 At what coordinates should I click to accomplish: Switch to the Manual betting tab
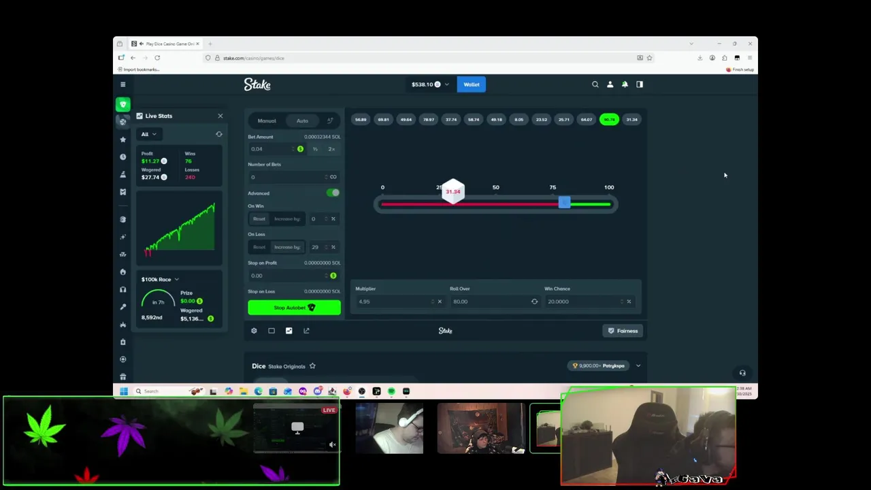click(267, 121)
